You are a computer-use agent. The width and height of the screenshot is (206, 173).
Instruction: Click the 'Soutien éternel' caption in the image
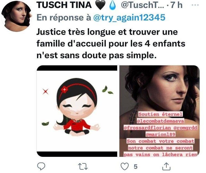(161, 114)
